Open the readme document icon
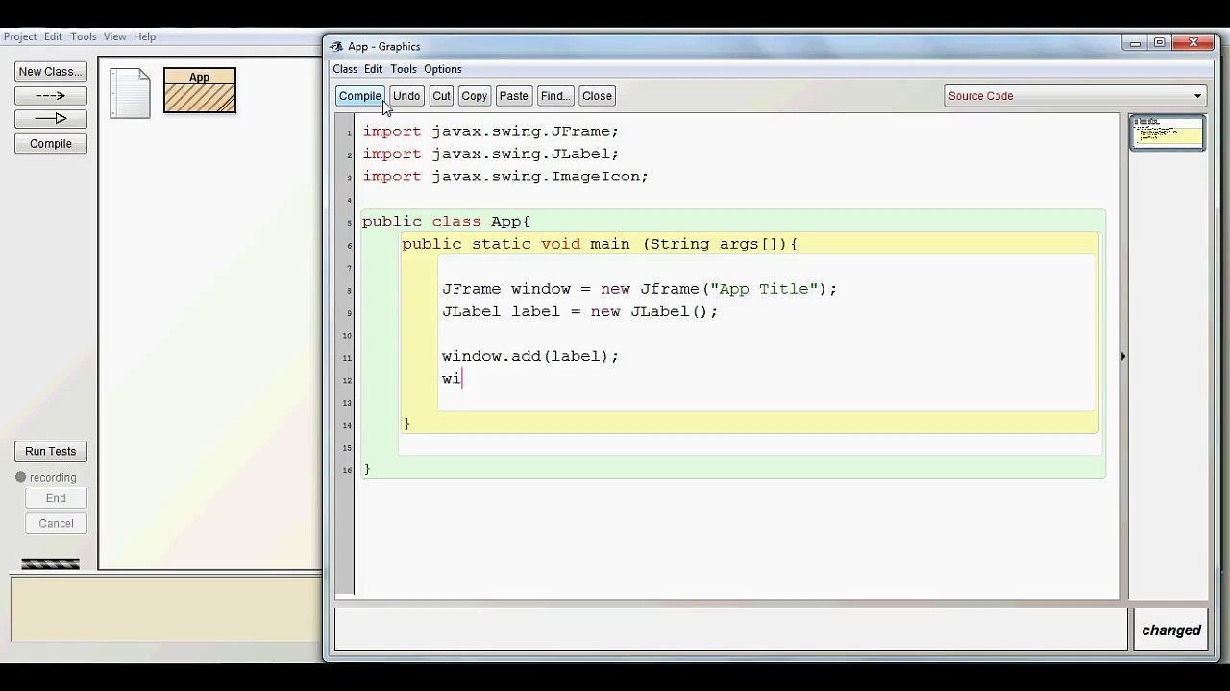Screen dimensions: 1230x691 click(130, 93)
